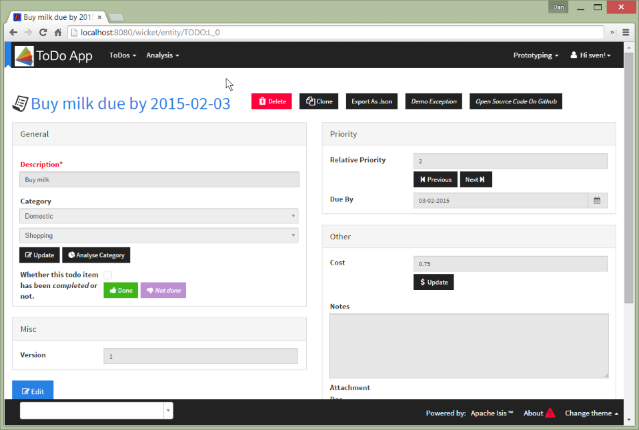Click the Apache Isis link

point(492,413)
